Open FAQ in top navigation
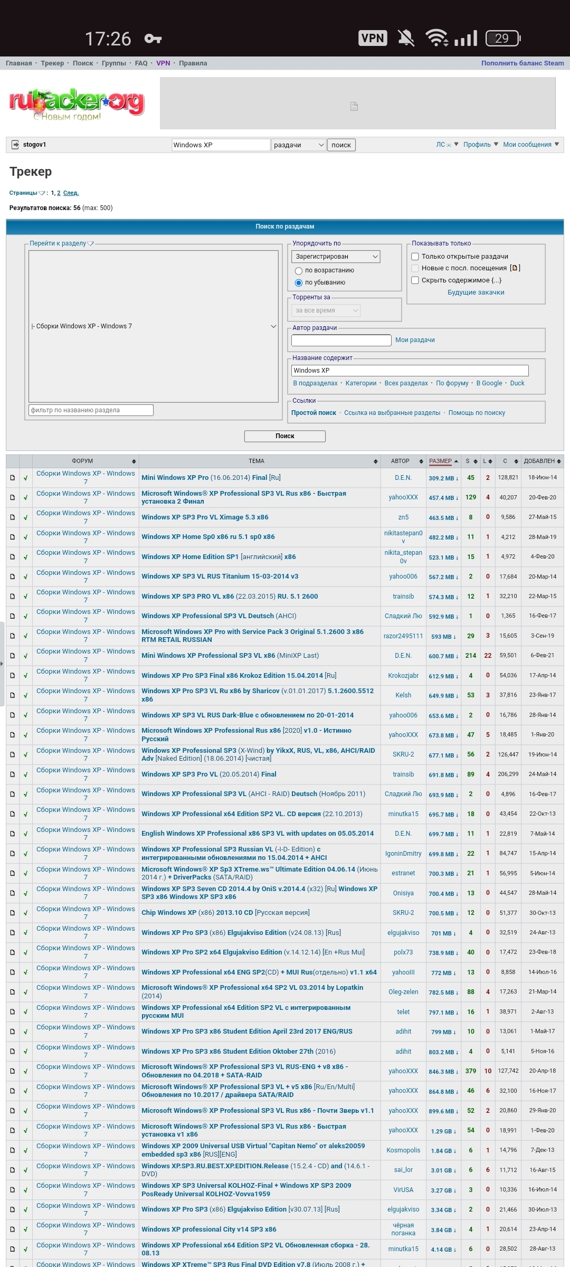Screen dimensions: 570x1267 click(x=141, y=63)
